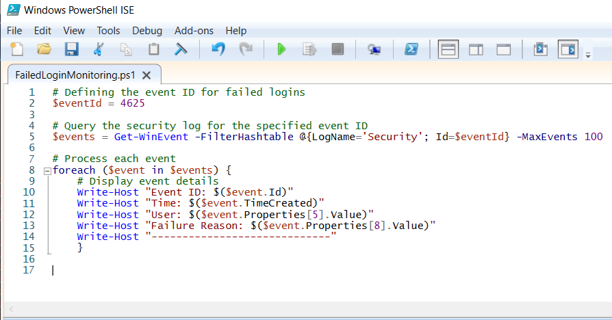The image size is (612, 320).
Task: Open the Tools menu
Action: tap(108, 31)
